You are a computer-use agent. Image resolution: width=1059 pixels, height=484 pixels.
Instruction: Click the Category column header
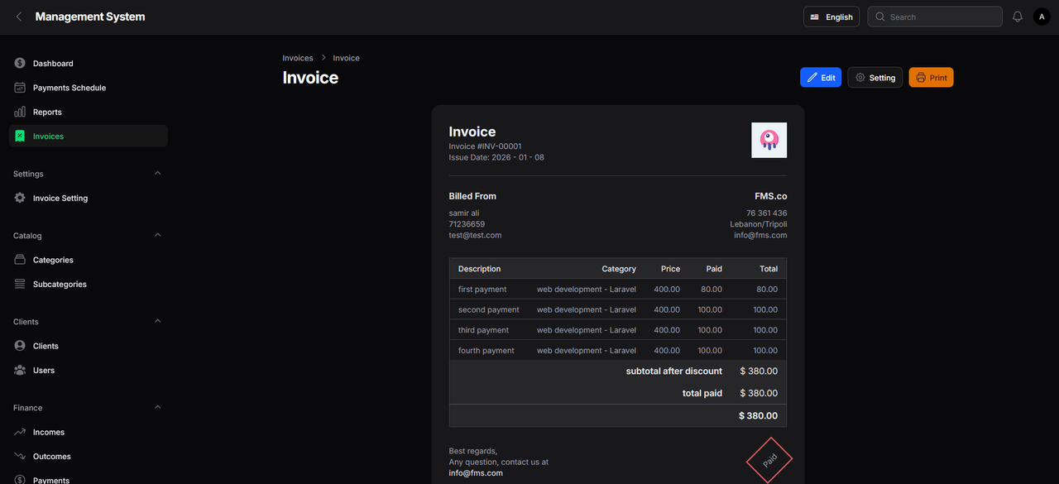[x=619, y=269]
